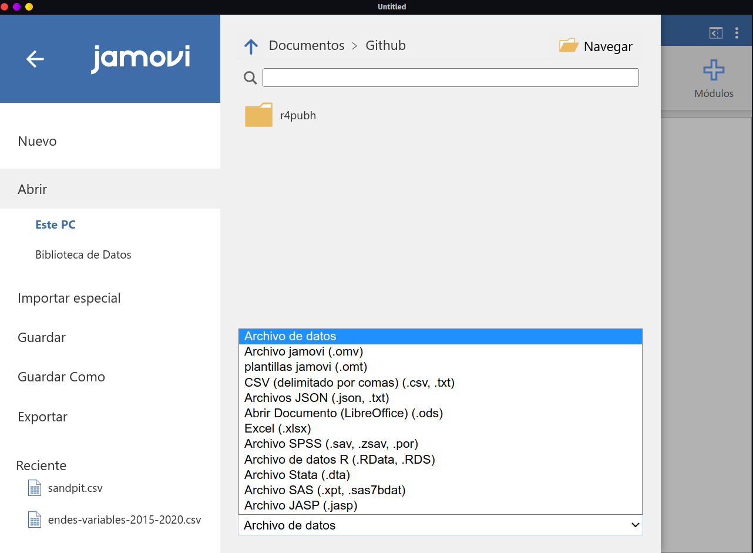753x553 pixels.
Task: Click the red close window button
Action: (x=5, y=7)
